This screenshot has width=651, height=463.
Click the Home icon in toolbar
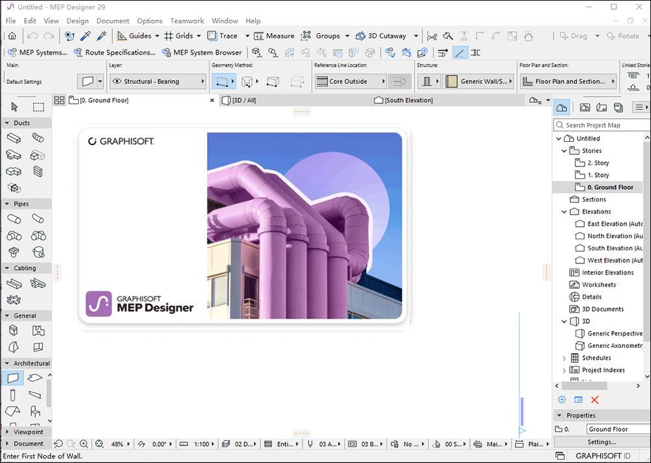coord(12,36)
